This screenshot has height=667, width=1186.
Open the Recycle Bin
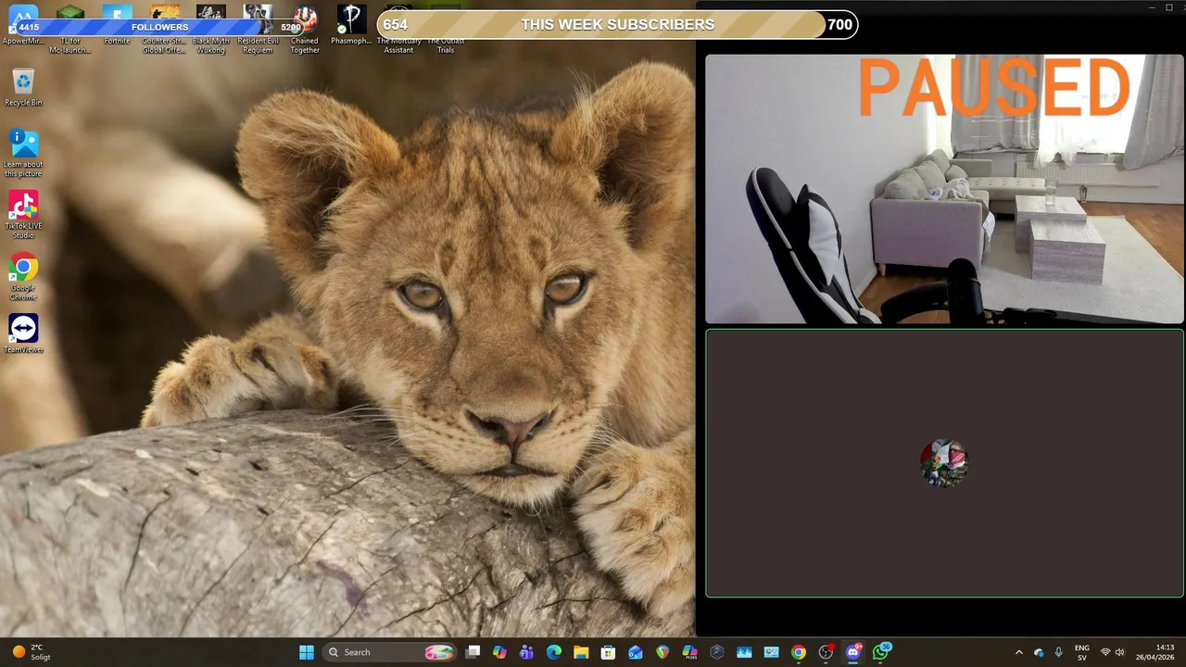click(23, 88)
